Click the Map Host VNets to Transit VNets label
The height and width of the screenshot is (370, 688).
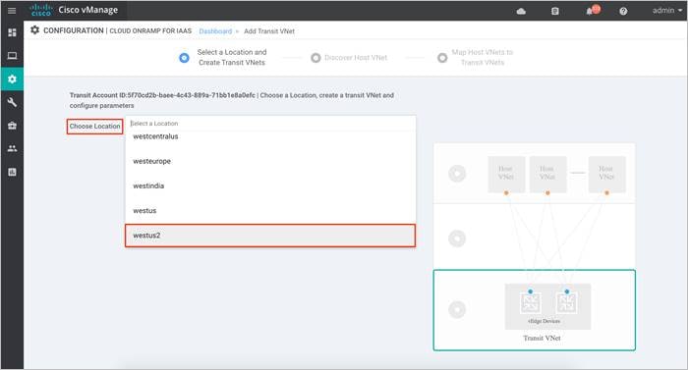483,58
